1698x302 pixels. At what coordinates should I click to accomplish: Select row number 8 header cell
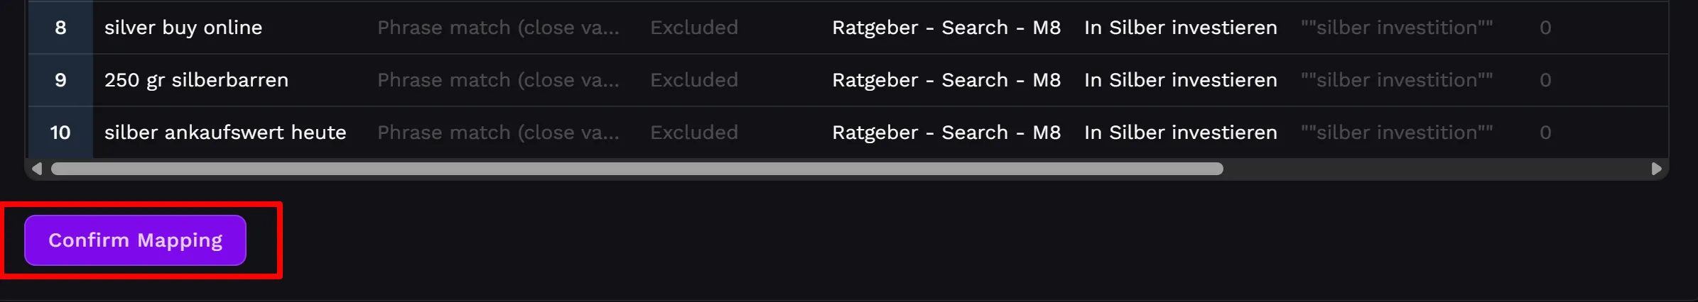60,28
